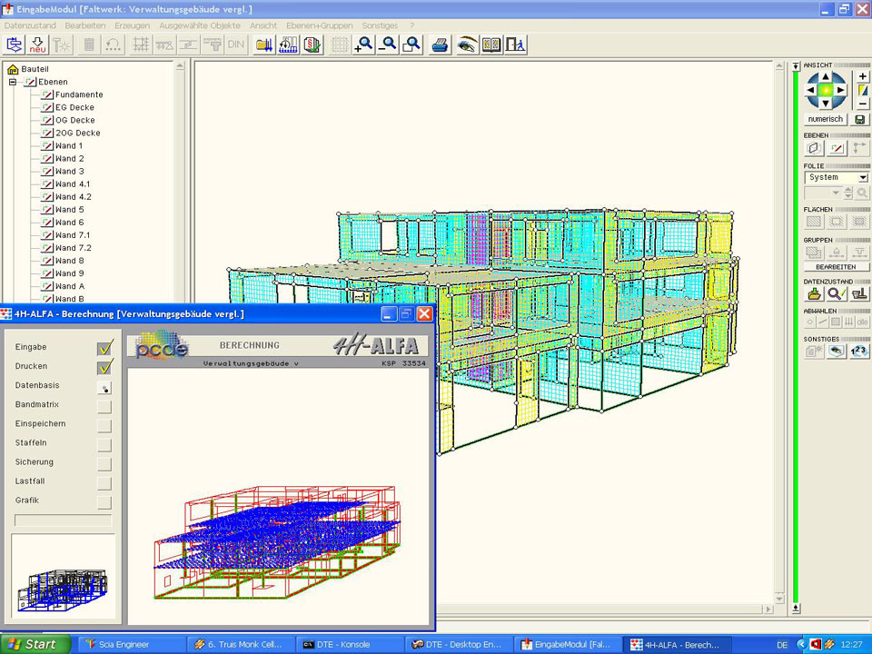Screen dimensions: 872x654
Task: Click the magnifier check icon under Datenzustand
Action: coord(837,294)
